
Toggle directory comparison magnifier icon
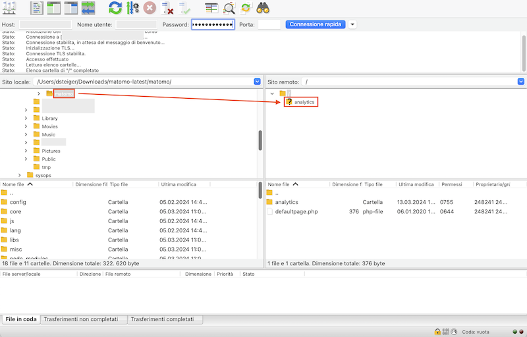tap(229, 8)
